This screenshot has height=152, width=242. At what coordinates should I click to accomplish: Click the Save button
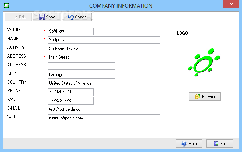click(47, 17)
